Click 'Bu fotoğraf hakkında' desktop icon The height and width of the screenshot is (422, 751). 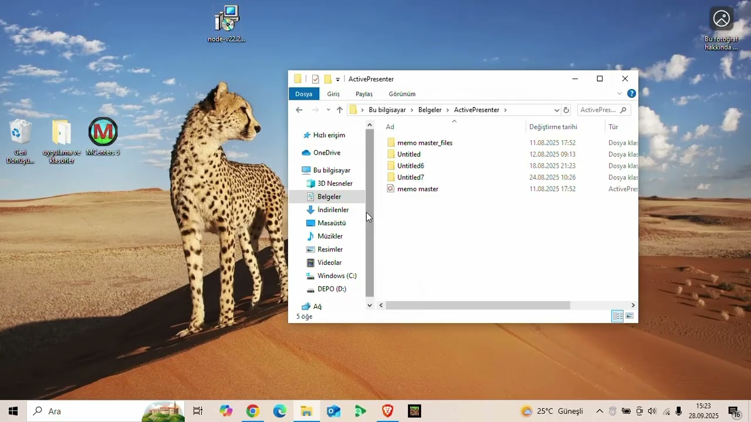[721, 29]
